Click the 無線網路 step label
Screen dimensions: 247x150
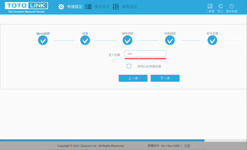(x=170, y=33)
